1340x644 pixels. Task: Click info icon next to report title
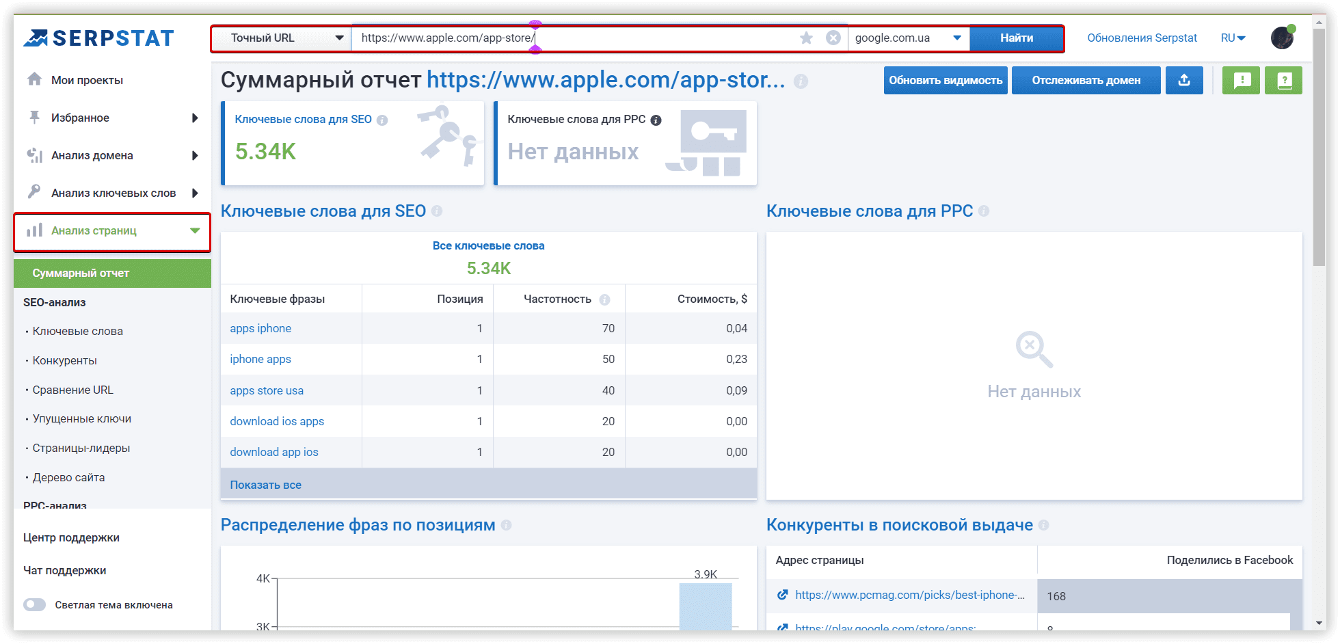pyautogui.click(x=801, y=81)
